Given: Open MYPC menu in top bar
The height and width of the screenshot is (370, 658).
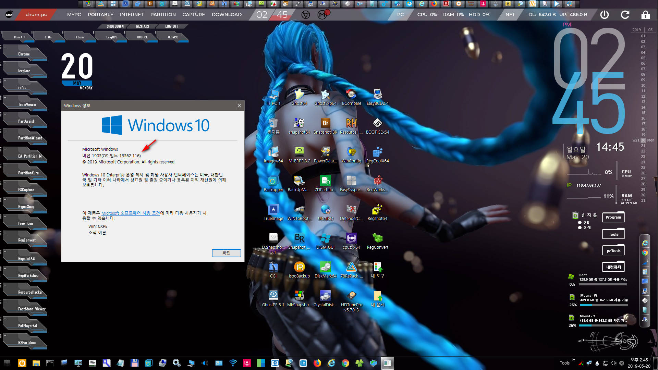Looking at the screenshot, I should [x=74, y=15].
